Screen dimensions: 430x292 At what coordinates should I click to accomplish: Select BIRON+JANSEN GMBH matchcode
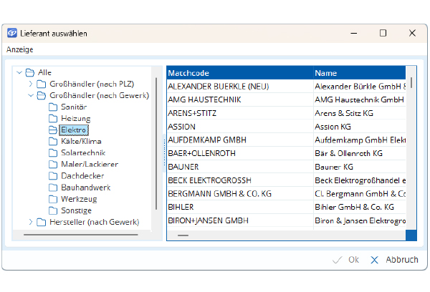coord(240,220)
